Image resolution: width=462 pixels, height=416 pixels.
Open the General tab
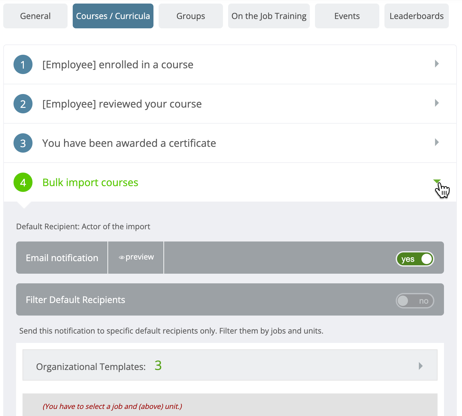coord(35,16)
